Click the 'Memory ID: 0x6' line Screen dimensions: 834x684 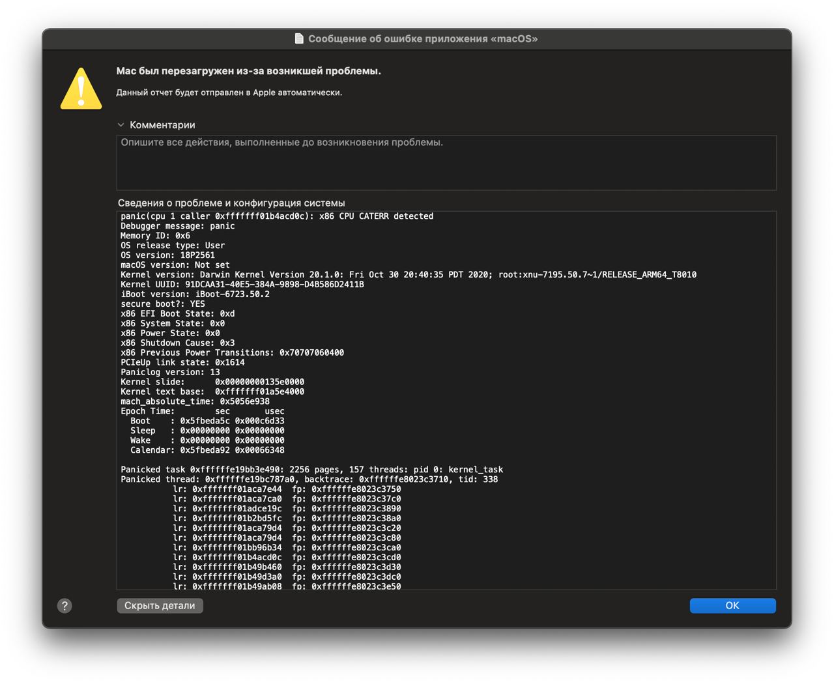point(156,236)
